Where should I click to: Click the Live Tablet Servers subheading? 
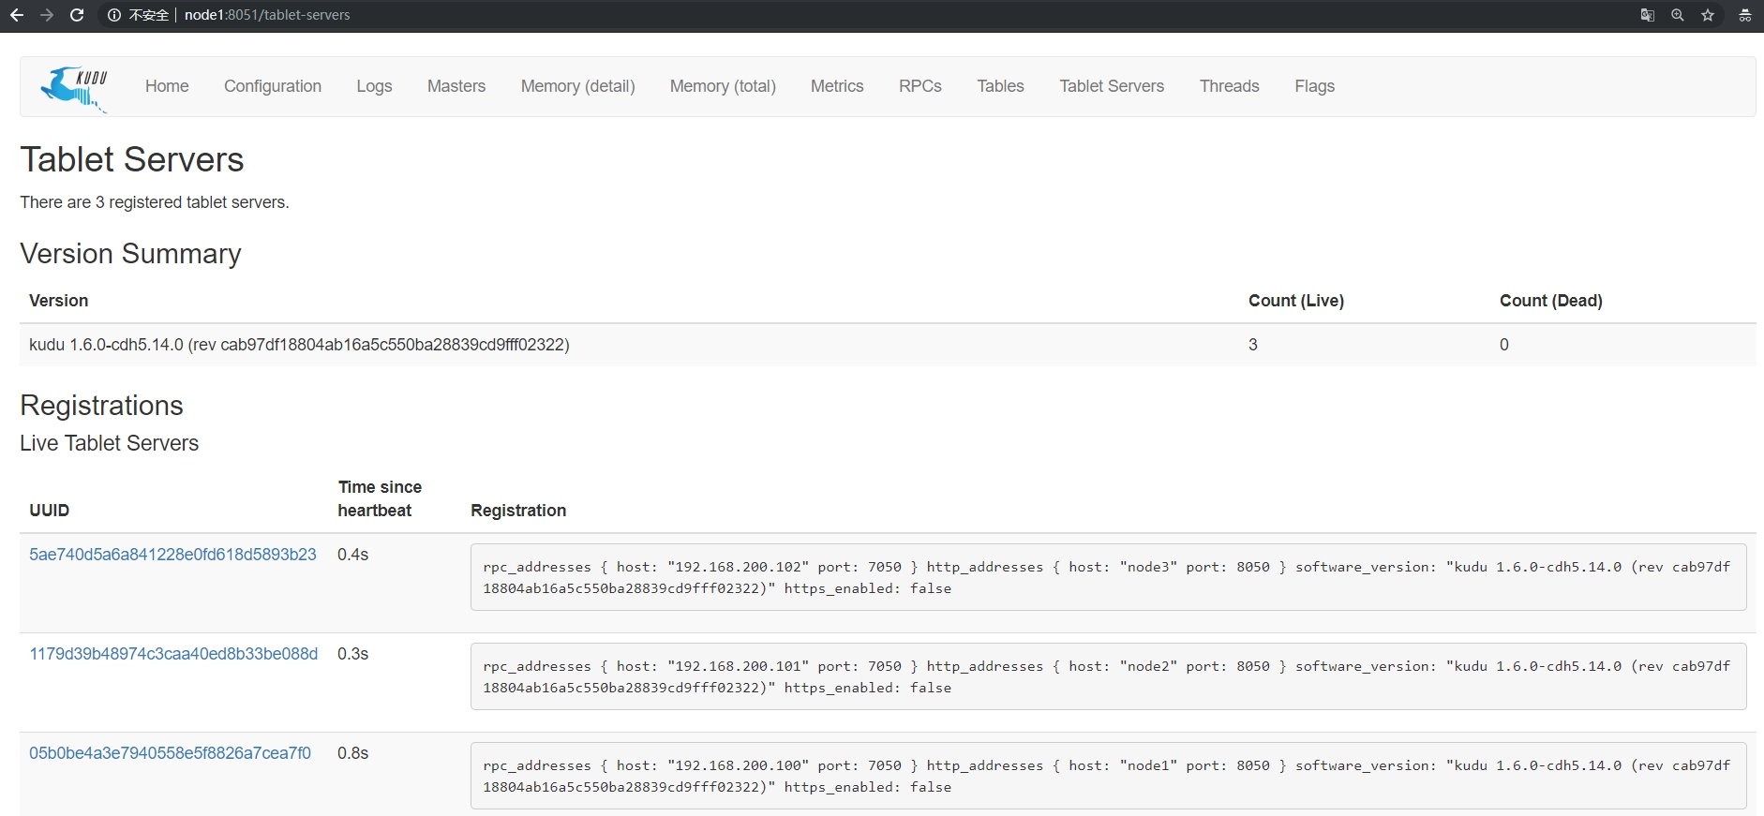point(109,443)
